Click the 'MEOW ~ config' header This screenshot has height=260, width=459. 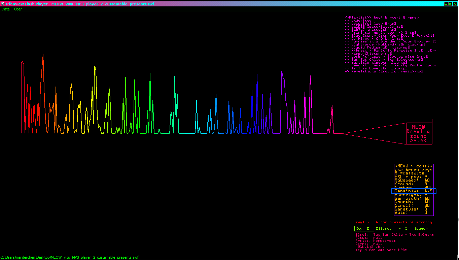pos(414,166)
